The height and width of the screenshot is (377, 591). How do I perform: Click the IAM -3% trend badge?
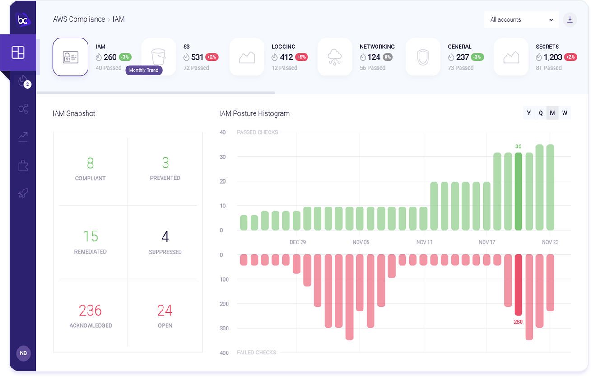click(125, 57)
